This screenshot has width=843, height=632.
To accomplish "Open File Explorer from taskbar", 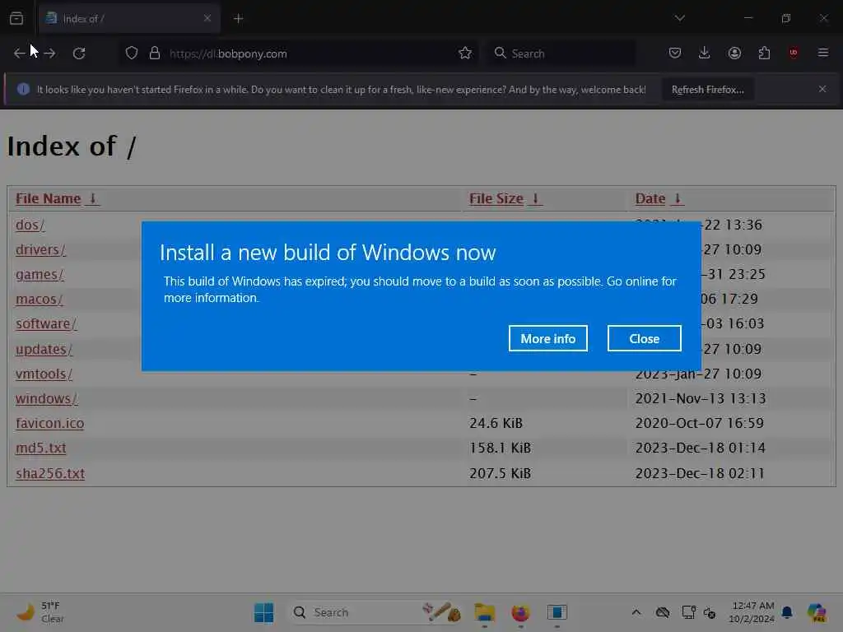I will tap(484, 612).
